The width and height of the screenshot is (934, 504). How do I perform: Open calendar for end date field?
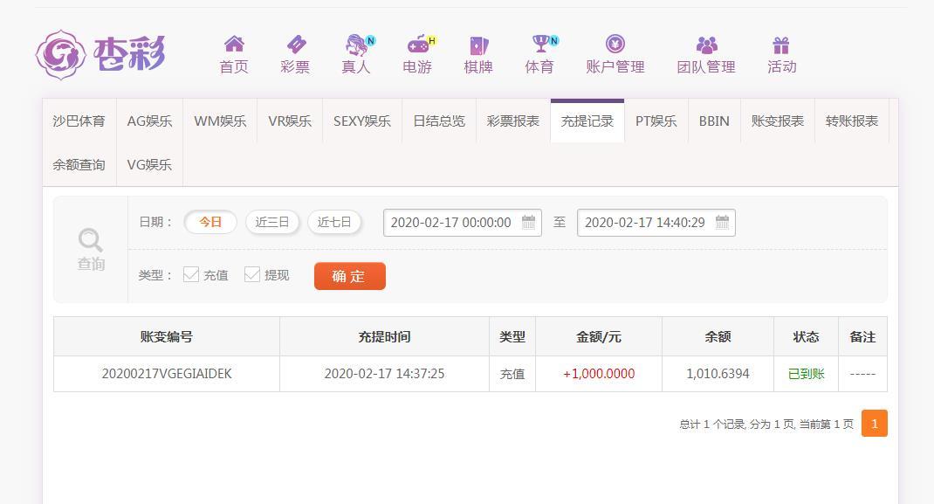coord(722,222)
